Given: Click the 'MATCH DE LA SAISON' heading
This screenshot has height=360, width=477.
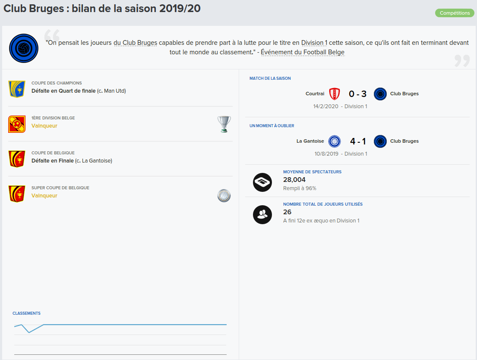Looking at the screenshot, I should [270, 78].
